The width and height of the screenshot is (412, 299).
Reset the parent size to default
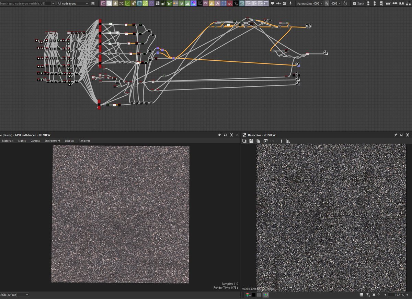click(x=345, y=3)
